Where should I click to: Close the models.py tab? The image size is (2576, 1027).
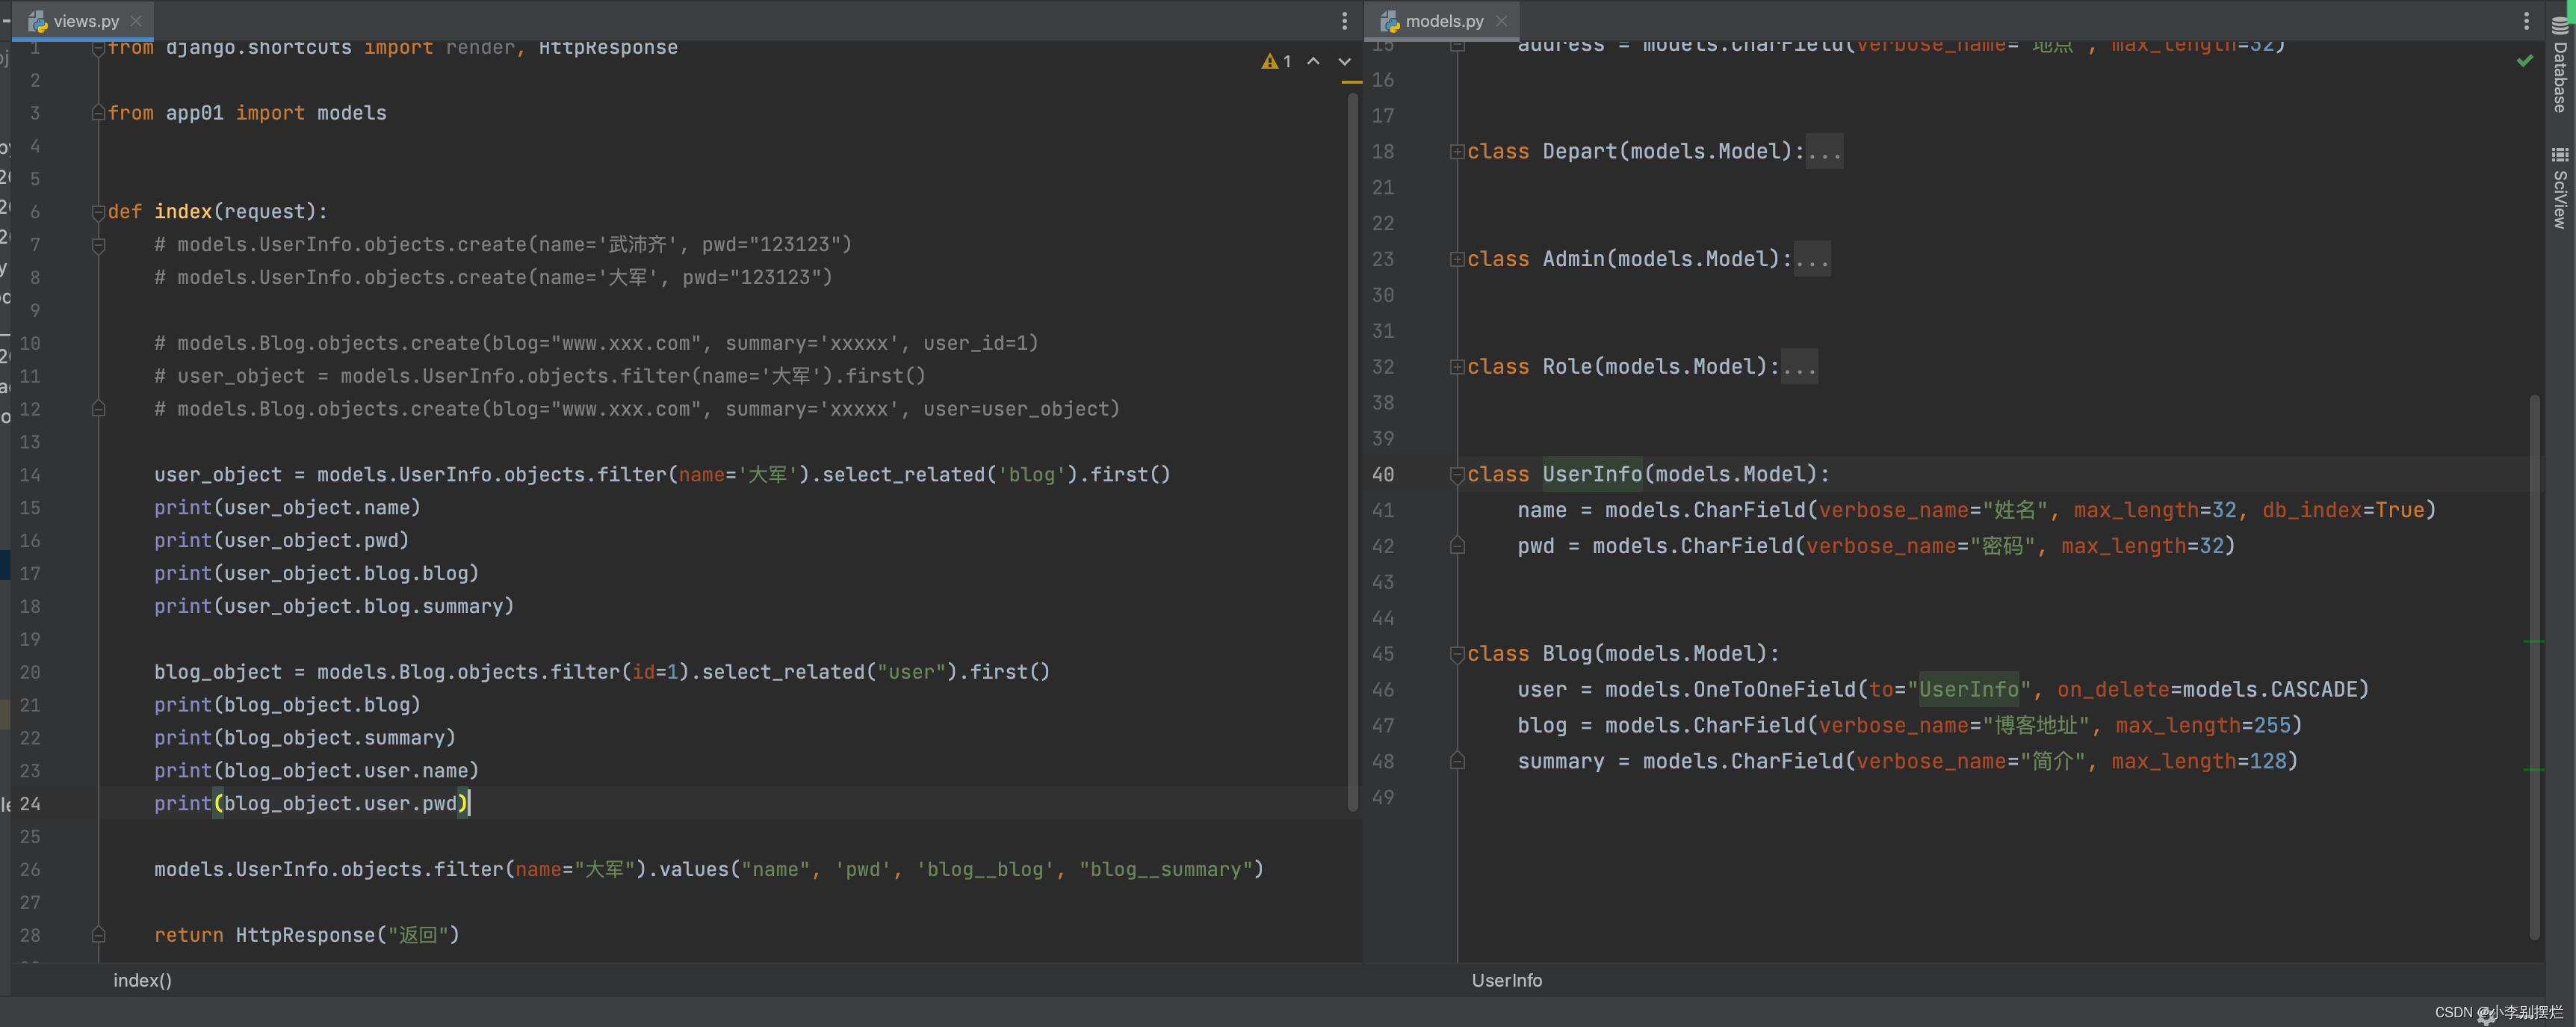[x=1501, y=21]
